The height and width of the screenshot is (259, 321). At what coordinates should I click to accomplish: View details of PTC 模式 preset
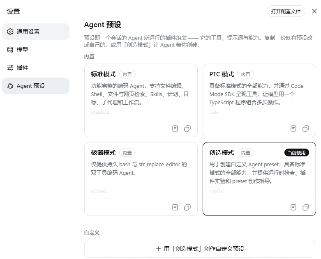(293, 128)
